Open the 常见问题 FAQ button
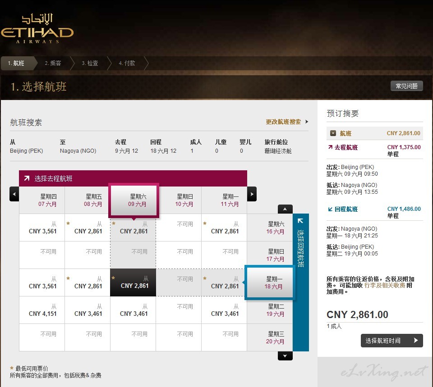The image size is (433, 387). tap(406, 86)
